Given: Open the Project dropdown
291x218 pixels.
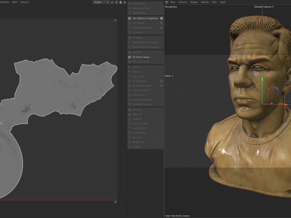Looking at the screenshot, I should 101,2.
